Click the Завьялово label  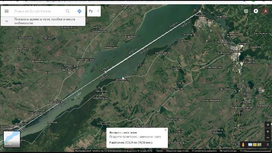coord(102,91)
